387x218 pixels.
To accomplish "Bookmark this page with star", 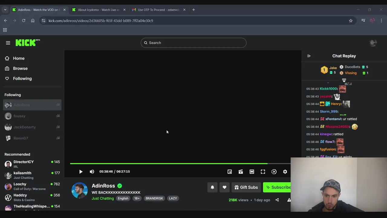I will pos(351,21).
